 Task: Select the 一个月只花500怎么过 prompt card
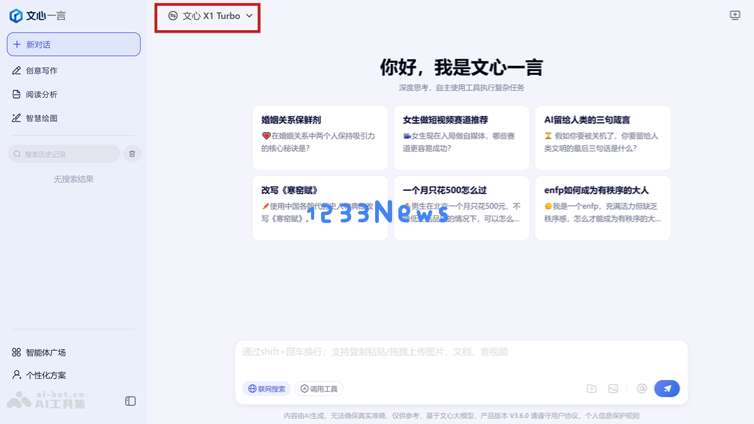[462, 208]
